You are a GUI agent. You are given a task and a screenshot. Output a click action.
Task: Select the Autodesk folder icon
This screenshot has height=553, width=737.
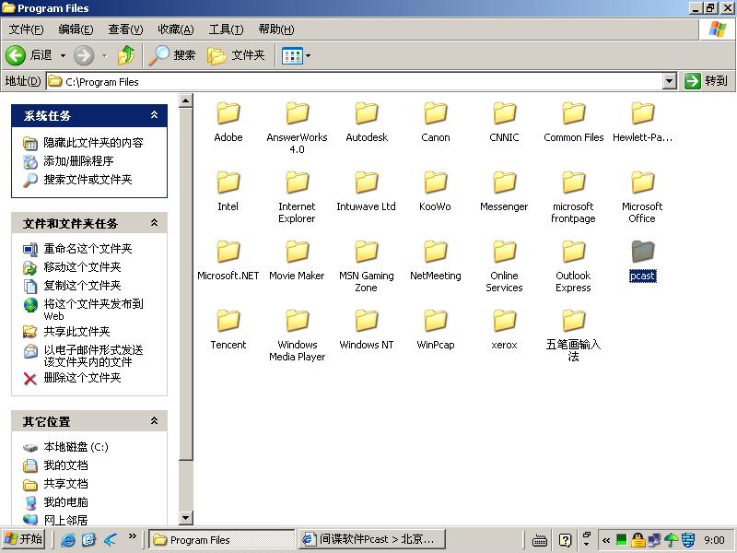[367, 114]
